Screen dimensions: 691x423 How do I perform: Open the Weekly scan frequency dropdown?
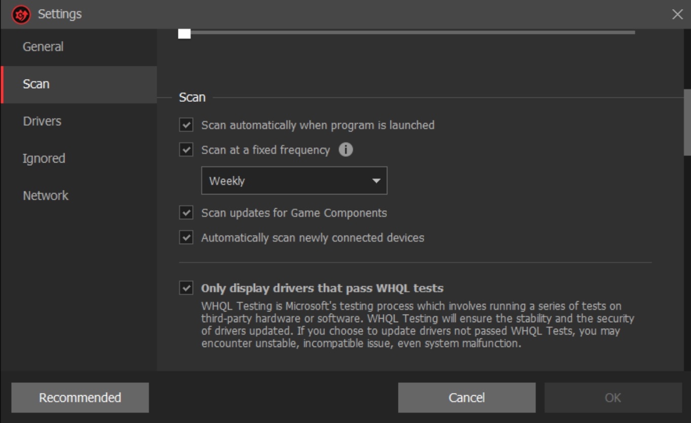[x=294, y=181]
